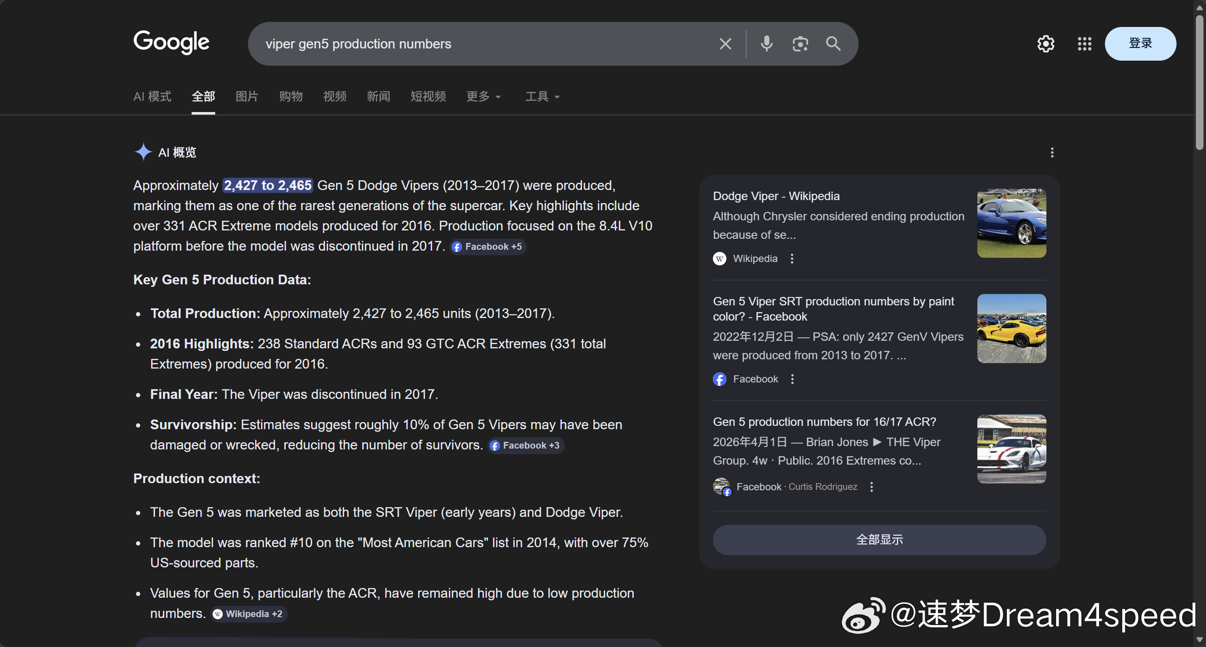Open options for Wikipedia source card

coord(792,259)
